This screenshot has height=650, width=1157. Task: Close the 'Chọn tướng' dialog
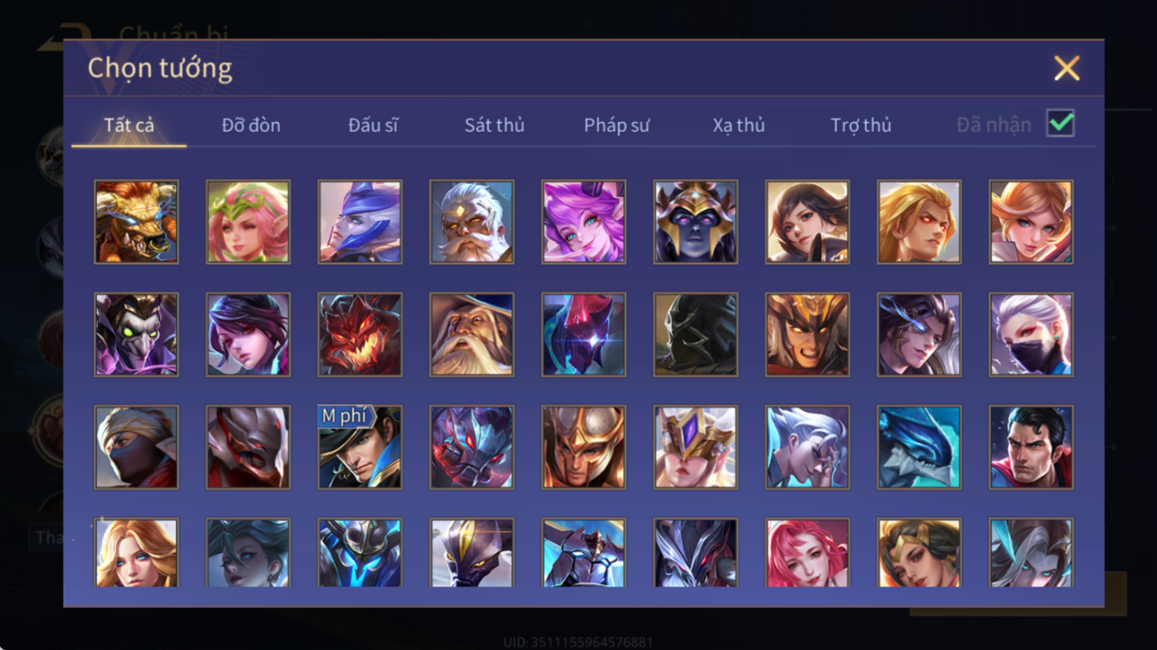coord(1066,68)
